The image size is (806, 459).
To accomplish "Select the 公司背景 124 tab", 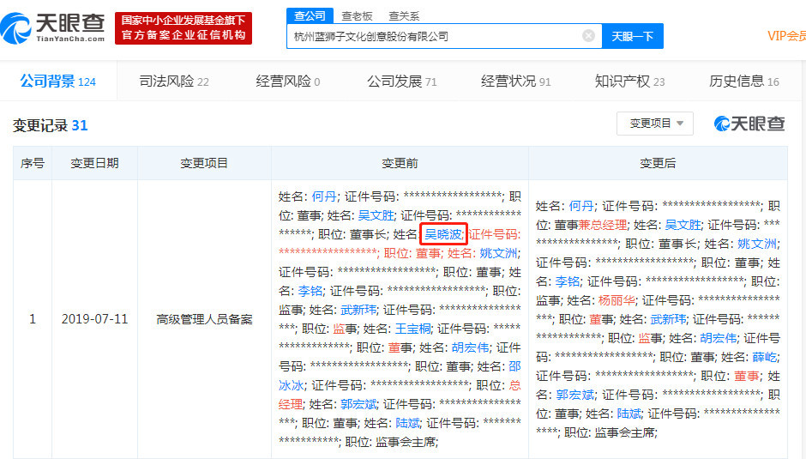I will click(57, 82).
